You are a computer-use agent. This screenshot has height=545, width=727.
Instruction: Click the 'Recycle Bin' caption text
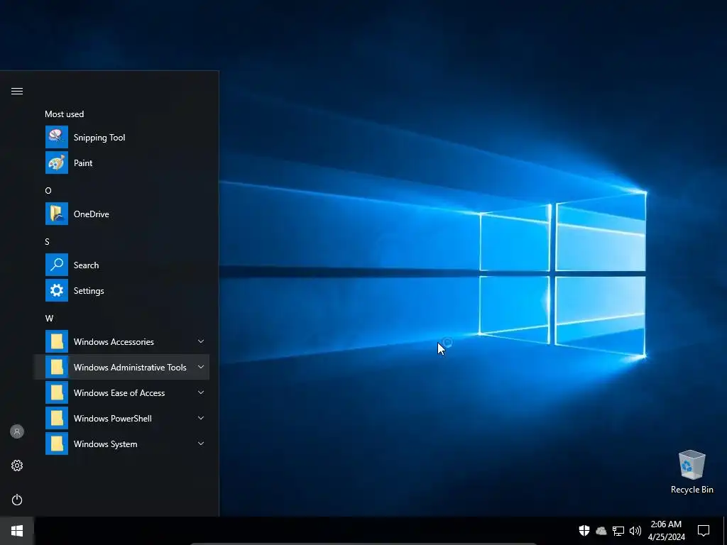pyautogui.click(x=692, y=490)
